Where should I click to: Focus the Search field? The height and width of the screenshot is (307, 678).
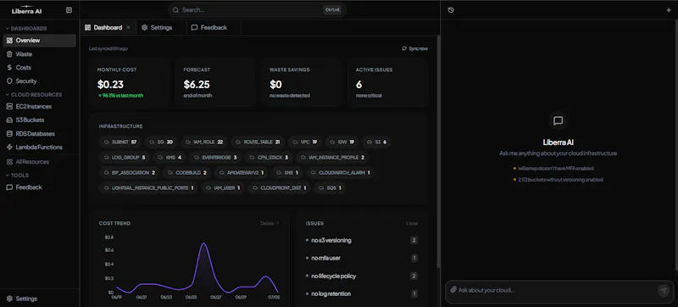click(x=257, y=10)
